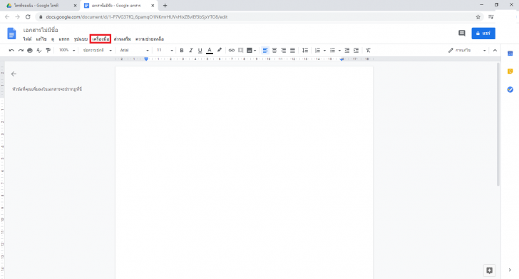Viewport: 519px width, 279px height.
Task: Open the font size 11 dropdown
Action: pos(165,51)
